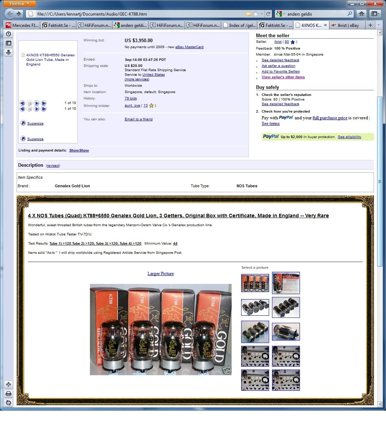Select the single tube lying down thumbnail
Viewport: 386px width, 423px height.
pyautogui.click(x=286, y=332)
